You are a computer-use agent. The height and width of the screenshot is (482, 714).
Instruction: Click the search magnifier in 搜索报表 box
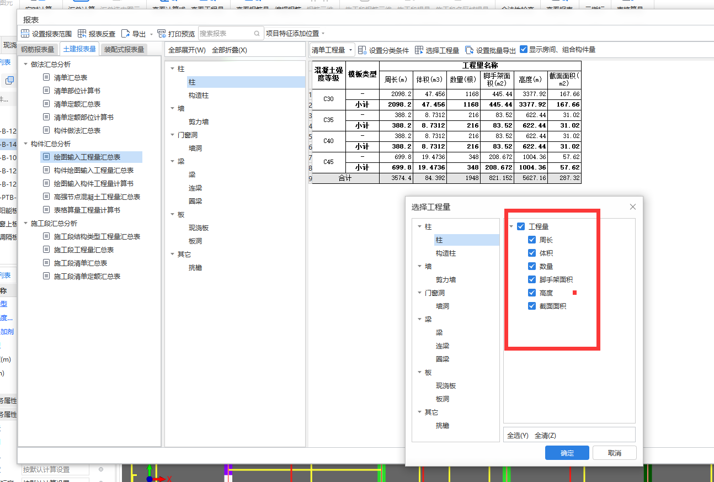point(257,34)
